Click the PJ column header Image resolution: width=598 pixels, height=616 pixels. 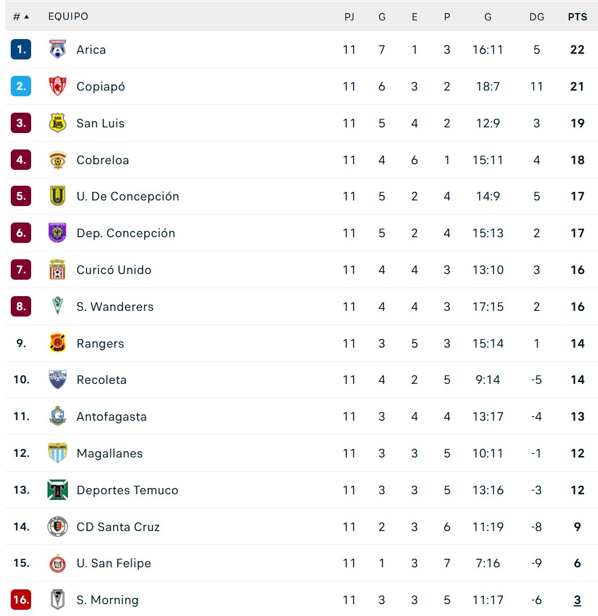pos(349,17)
